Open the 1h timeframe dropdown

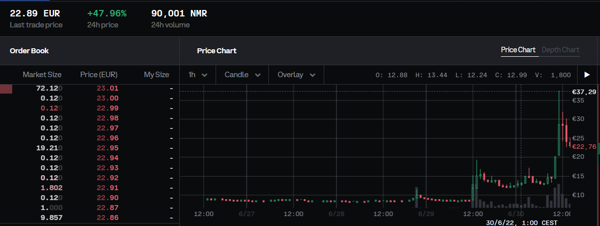tap(197, 75)
